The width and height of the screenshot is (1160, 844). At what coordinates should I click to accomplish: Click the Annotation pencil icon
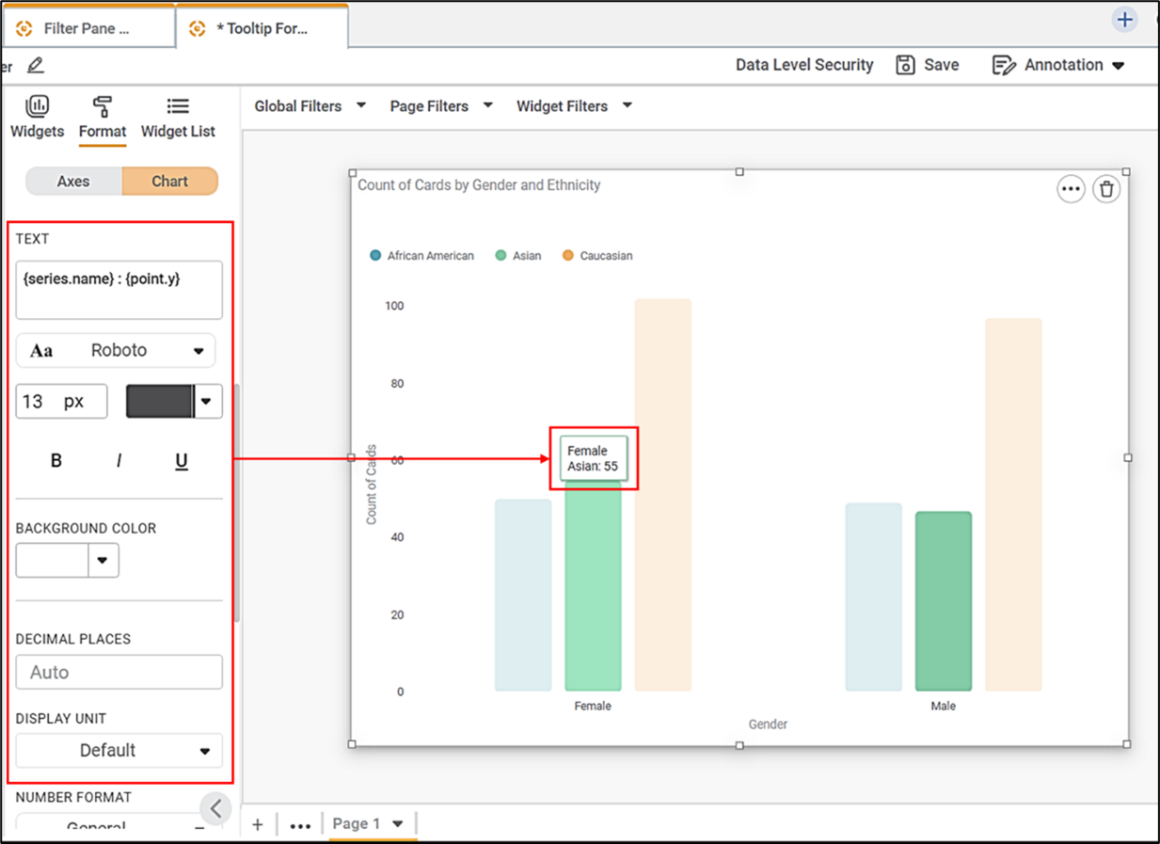point(1004,65)
